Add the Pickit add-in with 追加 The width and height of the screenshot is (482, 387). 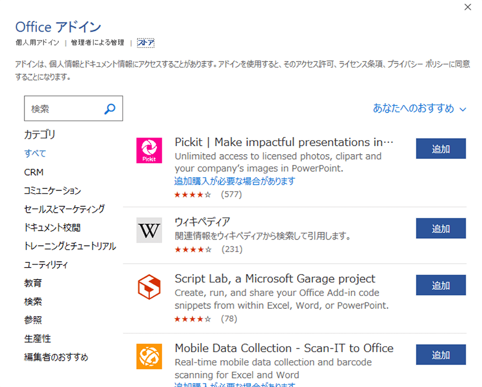pyautogui.click(x=441, y=149)
